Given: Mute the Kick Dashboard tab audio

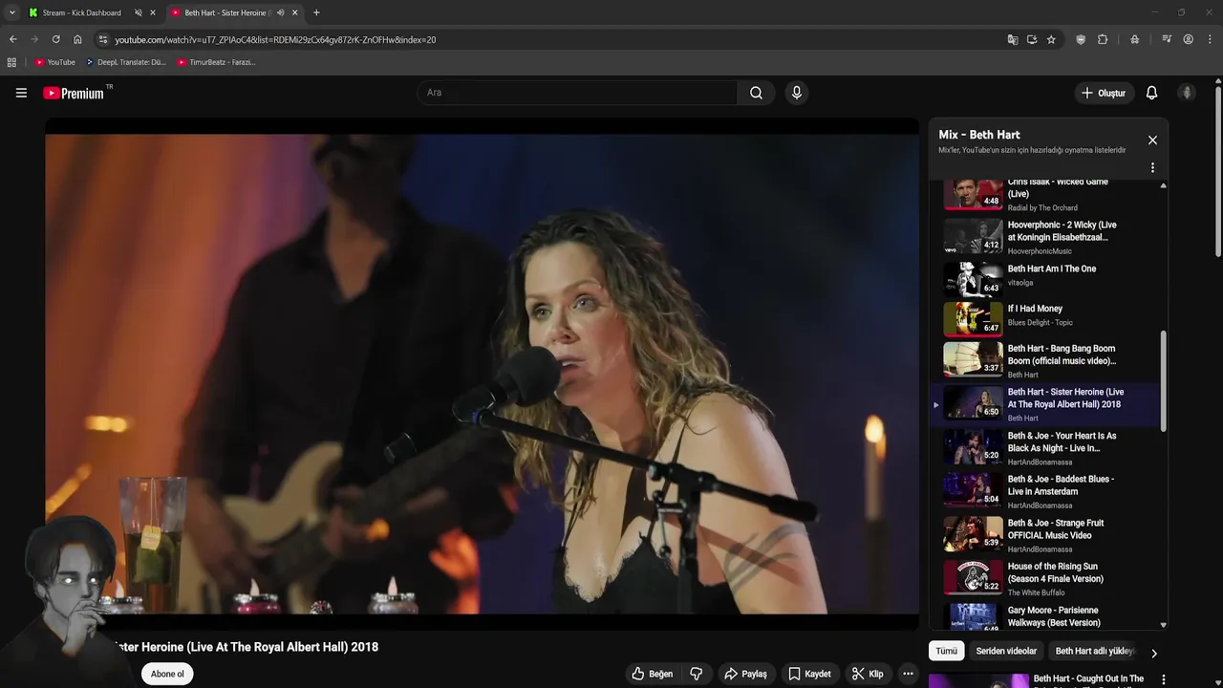Looking at the screenshot, I should coord(138,12).
